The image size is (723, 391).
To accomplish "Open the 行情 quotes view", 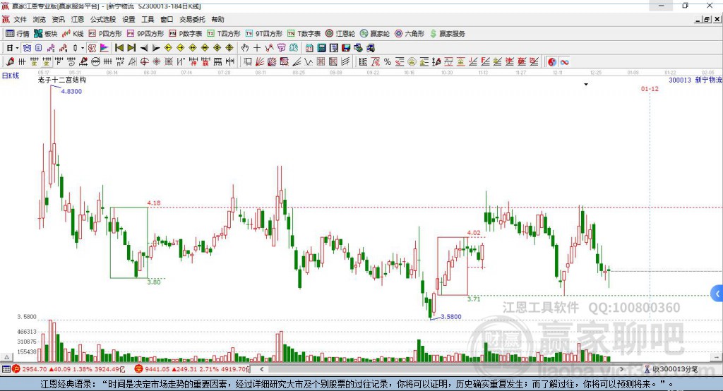I will (x=18, y=34).
